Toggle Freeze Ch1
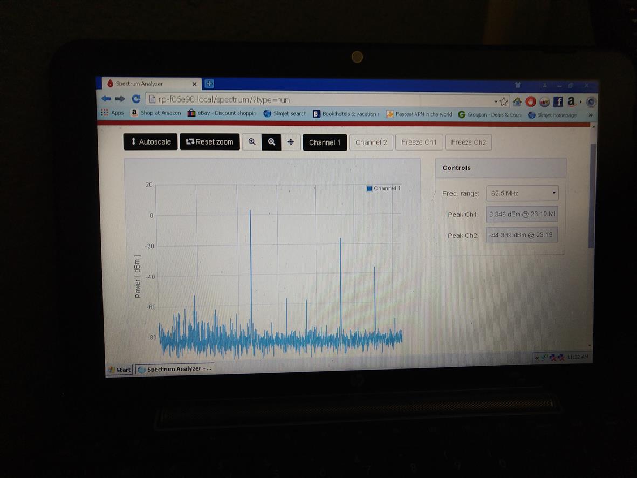This screenshot has height=478, width=637. [419, 142]
